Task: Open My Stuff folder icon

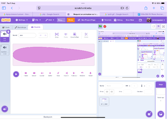Action: tap(140, 20)
